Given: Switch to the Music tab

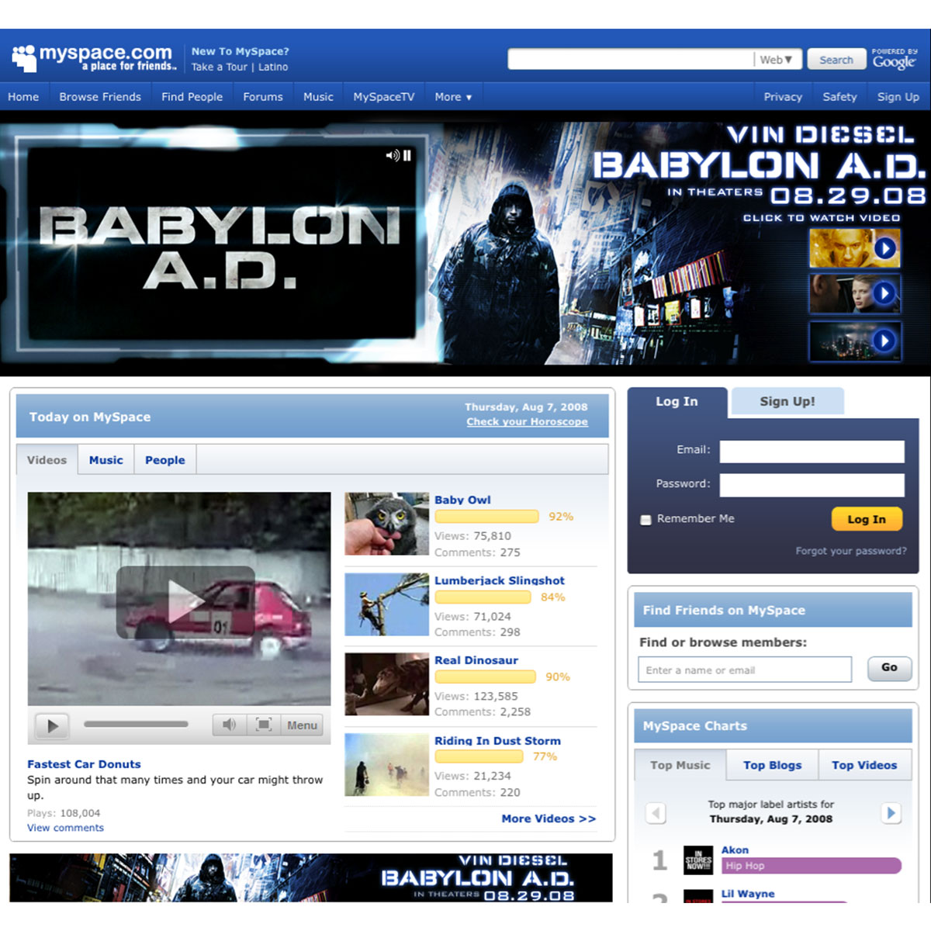Looking at the screenshot, I should click(x=106, y=460).
